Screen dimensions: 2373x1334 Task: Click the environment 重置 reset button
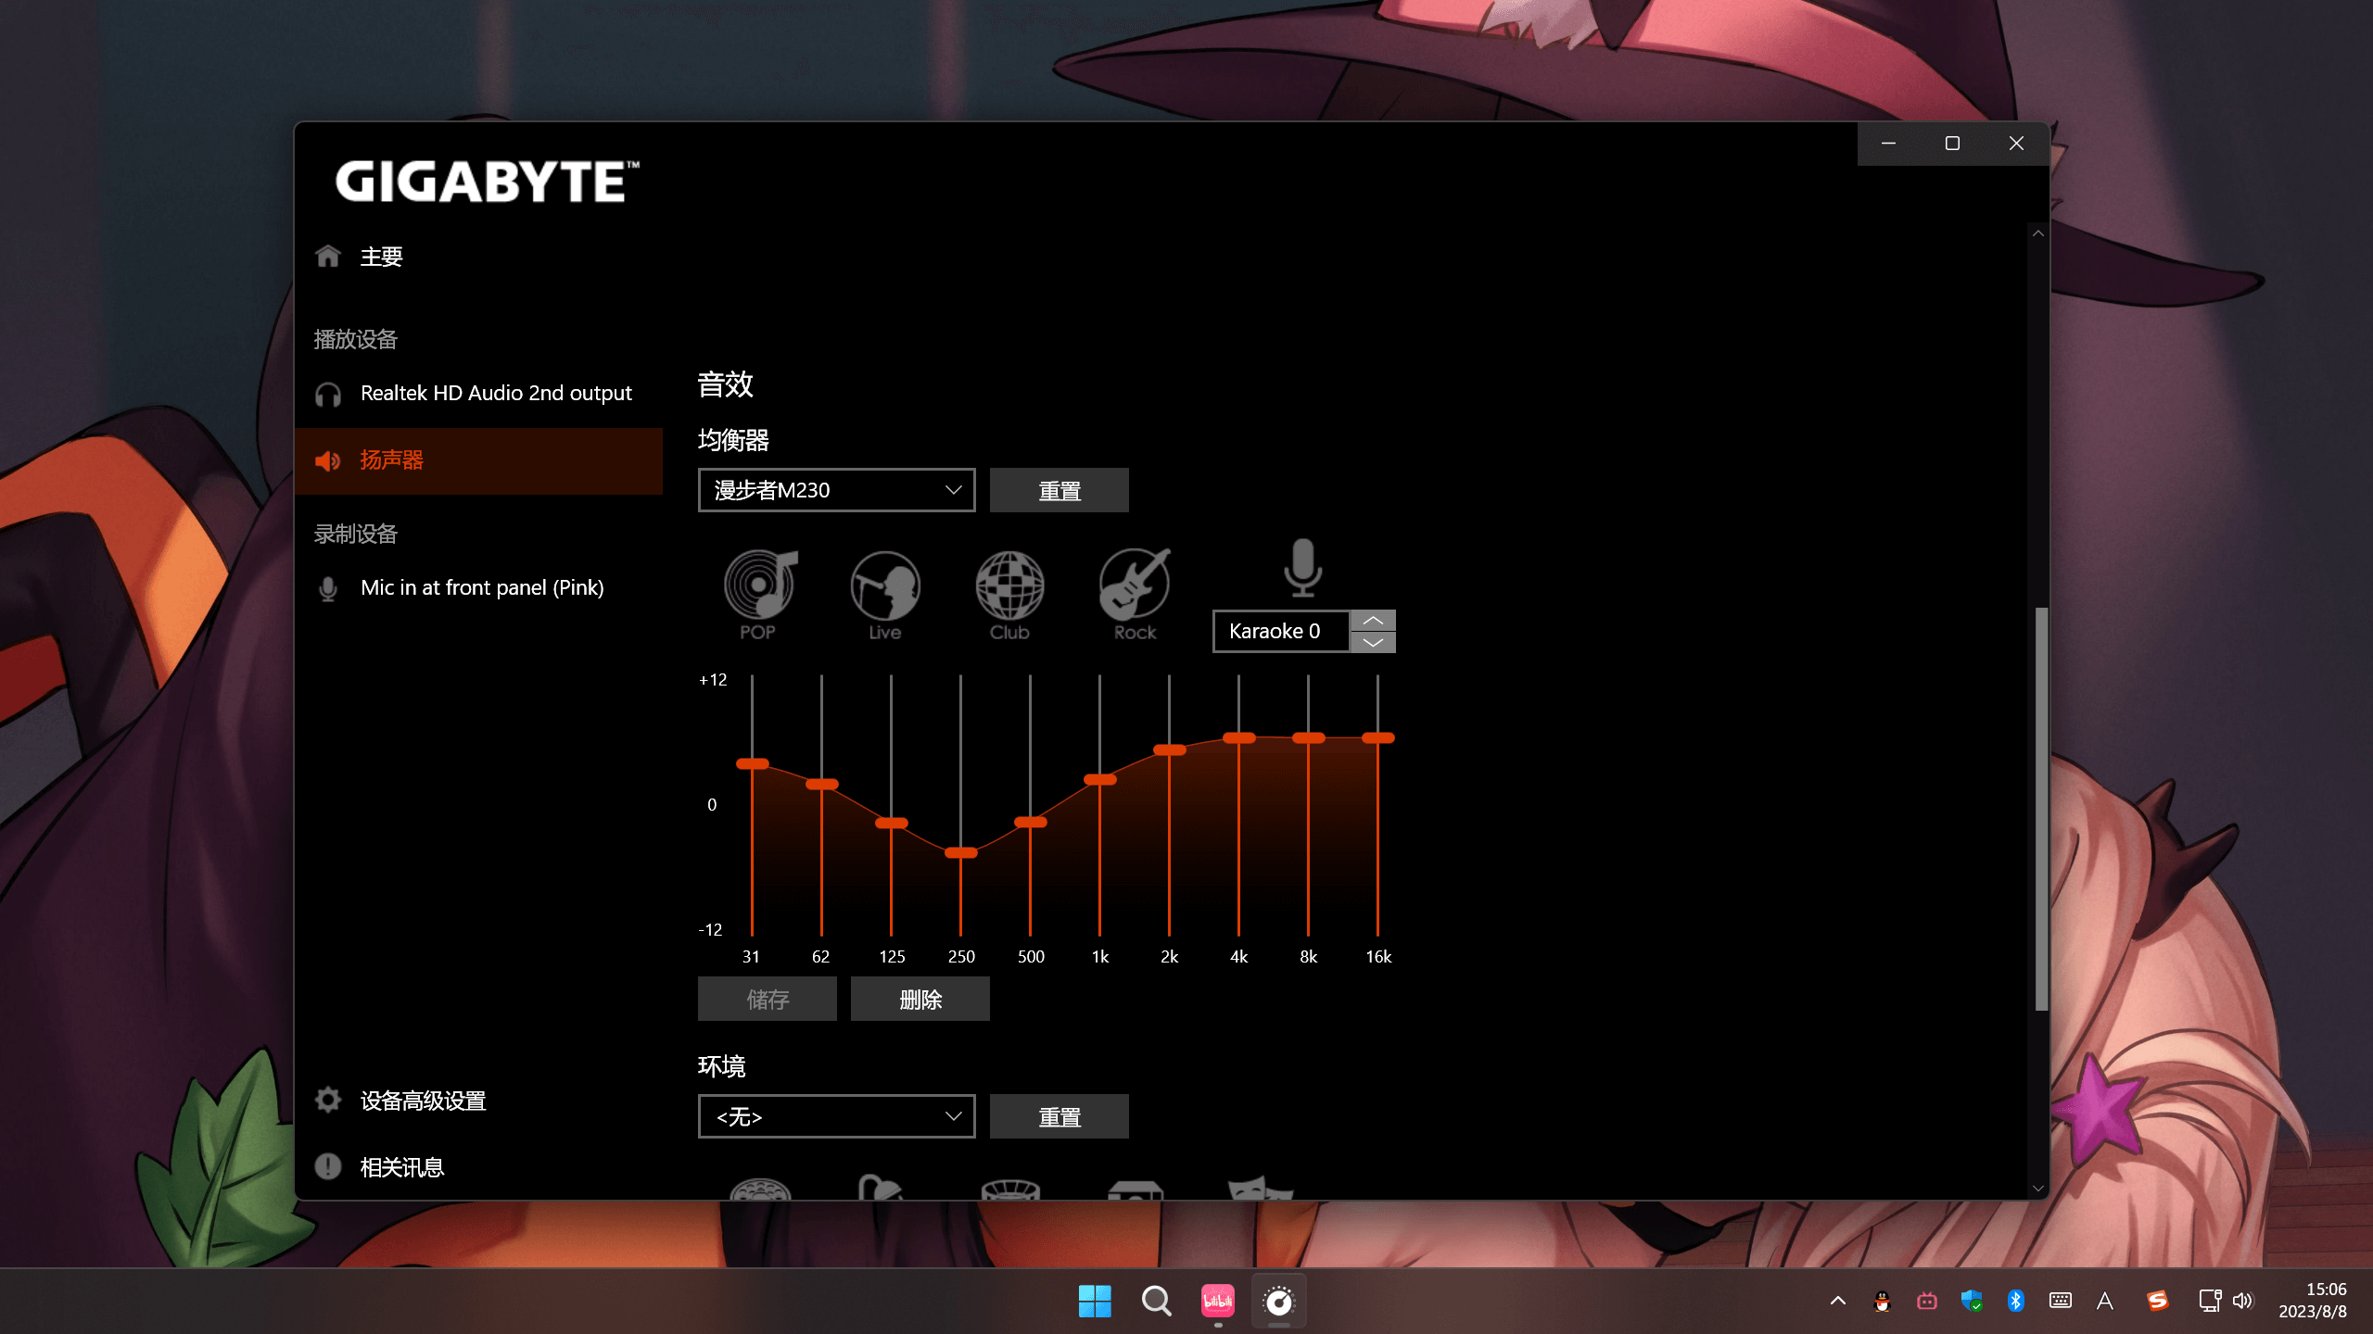pos(1059,1116)
